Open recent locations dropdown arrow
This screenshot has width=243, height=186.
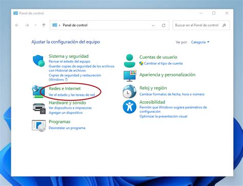[x=35, y=25]
